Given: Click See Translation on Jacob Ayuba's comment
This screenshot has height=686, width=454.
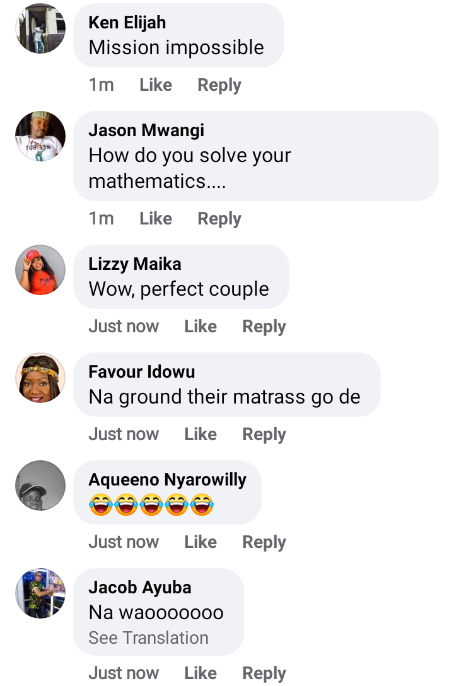Looking at the screenshot, I should [x=149, y=638].
